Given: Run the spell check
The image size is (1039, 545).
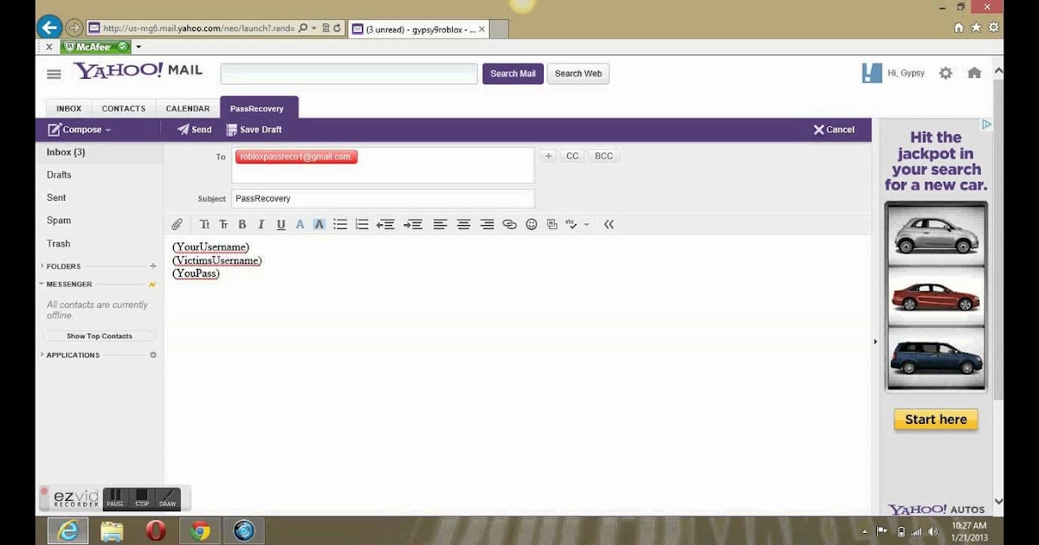Looking at the screenshot, I should pos(571,225).
